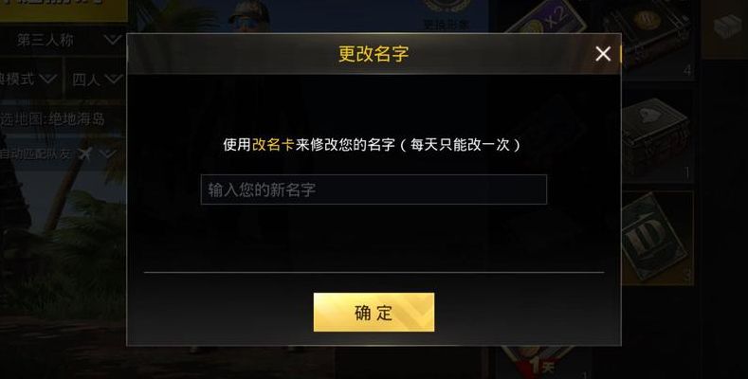Viewport: 748px width, 379px height.
Task: Open the 第三人称 perspective dropdown
Action: [x=63, y=40]
